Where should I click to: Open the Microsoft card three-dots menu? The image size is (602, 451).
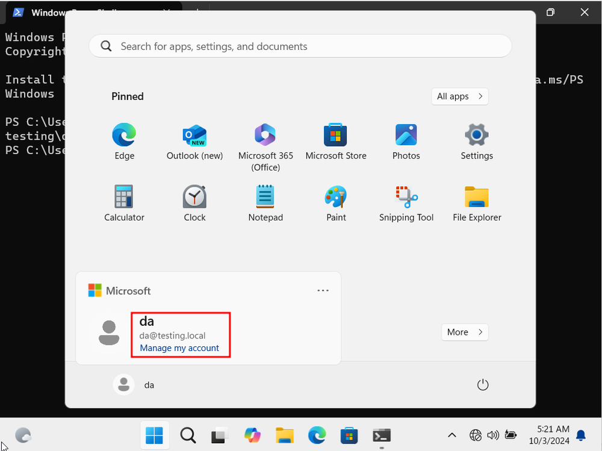click(323, 290)
